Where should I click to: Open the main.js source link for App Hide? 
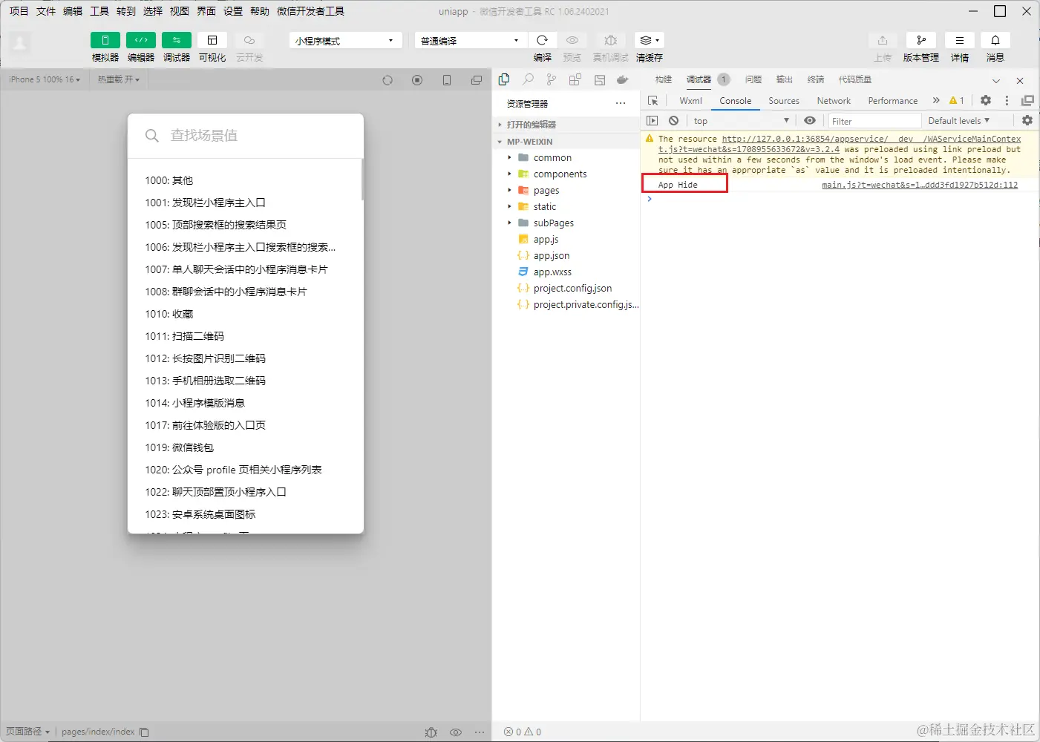tap(920, 185)
